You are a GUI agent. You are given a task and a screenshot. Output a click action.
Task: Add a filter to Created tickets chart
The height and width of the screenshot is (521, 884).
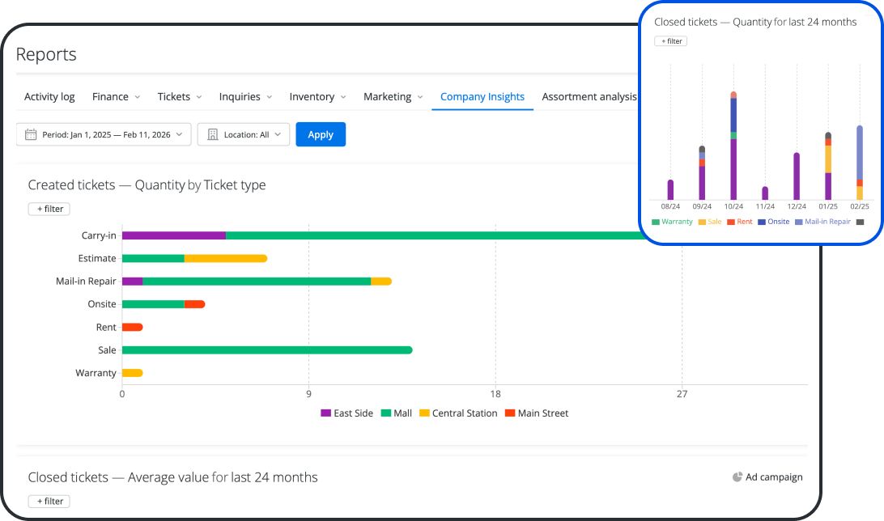[x=49, y=209]
